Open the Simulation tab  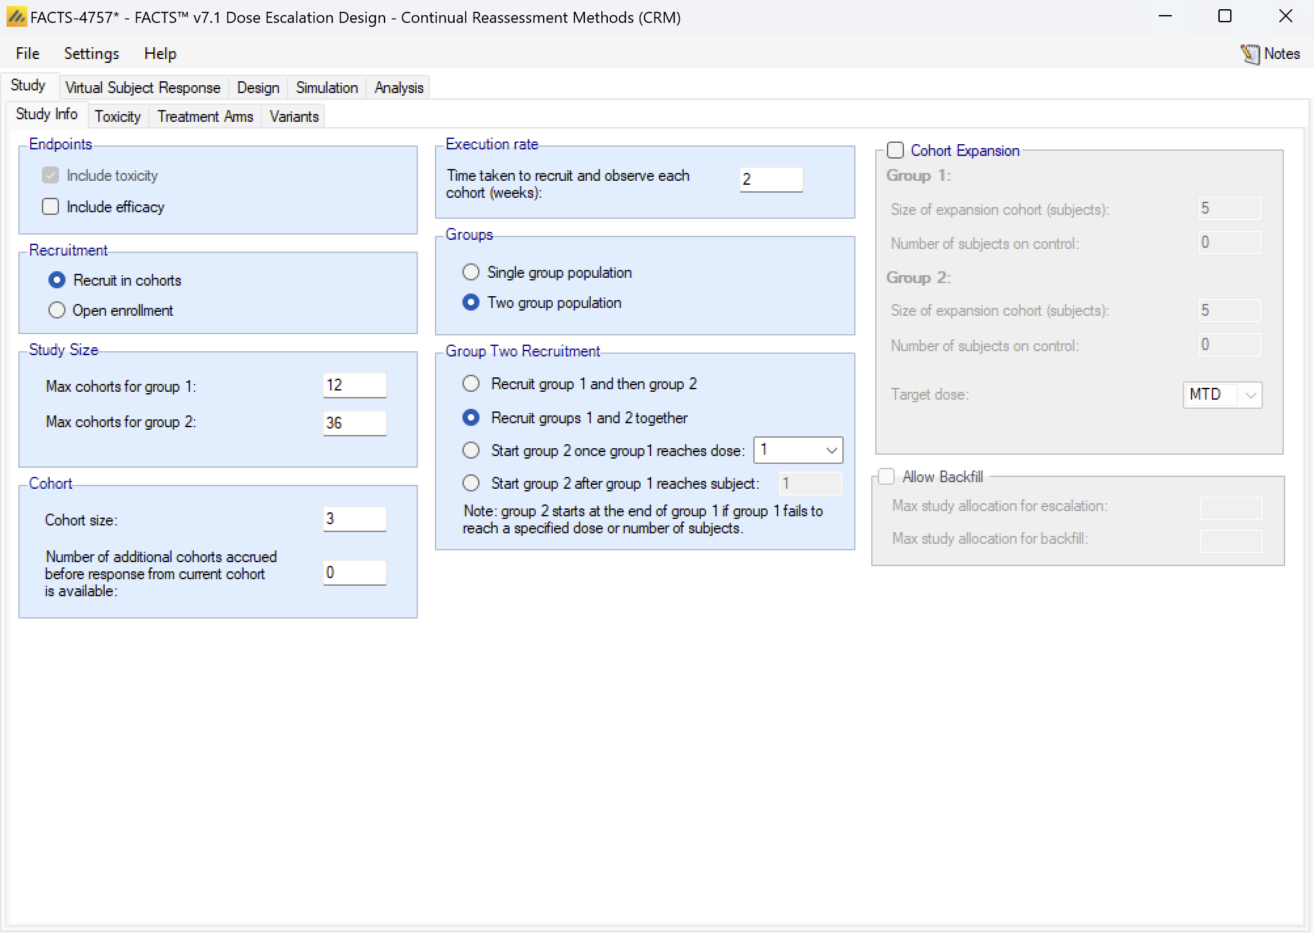(x=326, y=88)
